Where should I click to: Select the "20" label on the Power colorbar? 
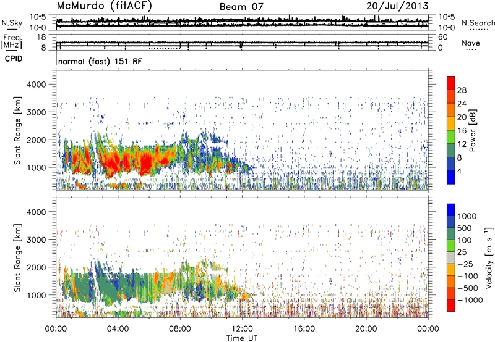(x=462, y=117)
